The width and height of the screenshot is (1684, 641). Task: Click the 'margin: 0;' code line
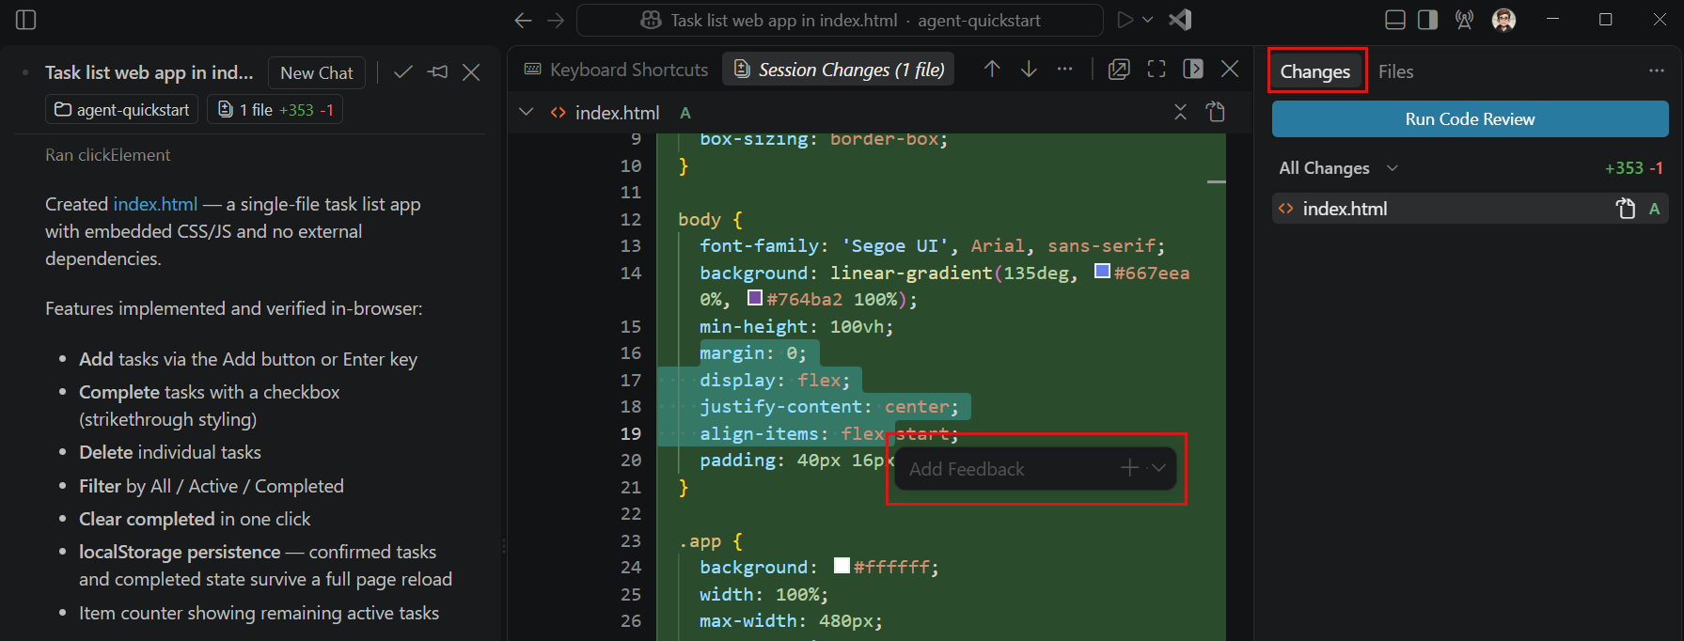[x=752, y=353]
